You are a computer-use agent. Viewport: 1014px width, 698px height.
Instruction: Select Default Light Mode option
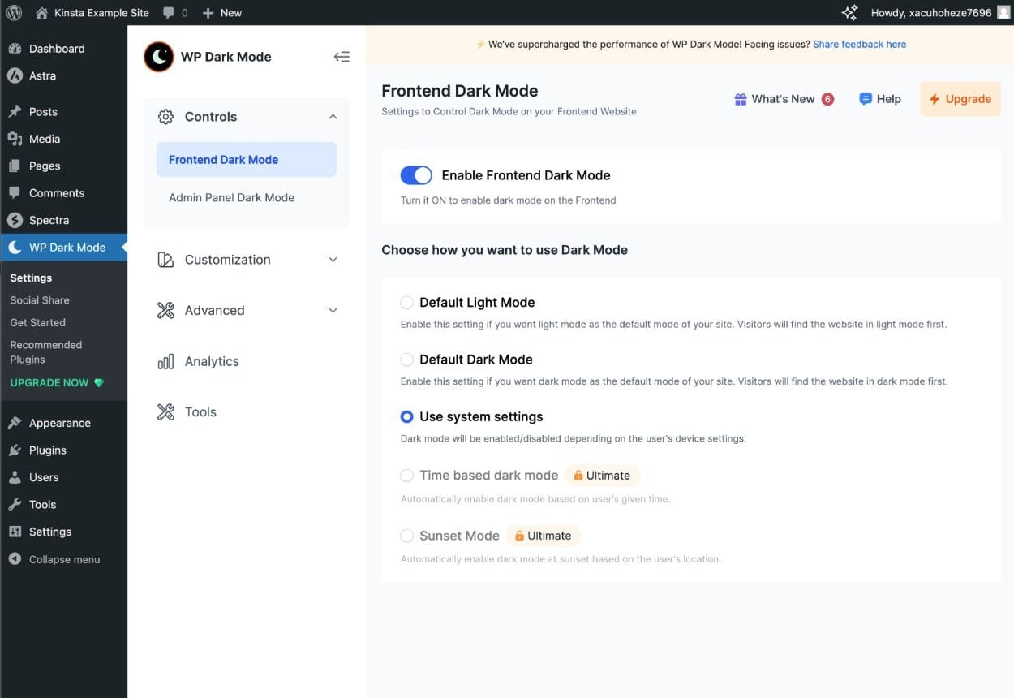(406, 301)
